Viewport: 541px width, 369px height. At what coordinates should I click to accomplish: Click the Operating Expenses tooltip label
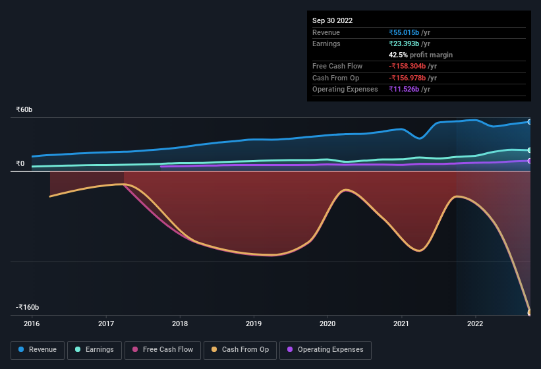point(345,90)
